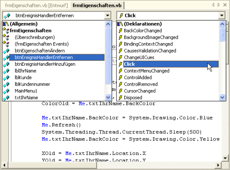Click the field icon beside txtIhrName
The width and height of the screenshot is (230, 170).
point(6,98)
